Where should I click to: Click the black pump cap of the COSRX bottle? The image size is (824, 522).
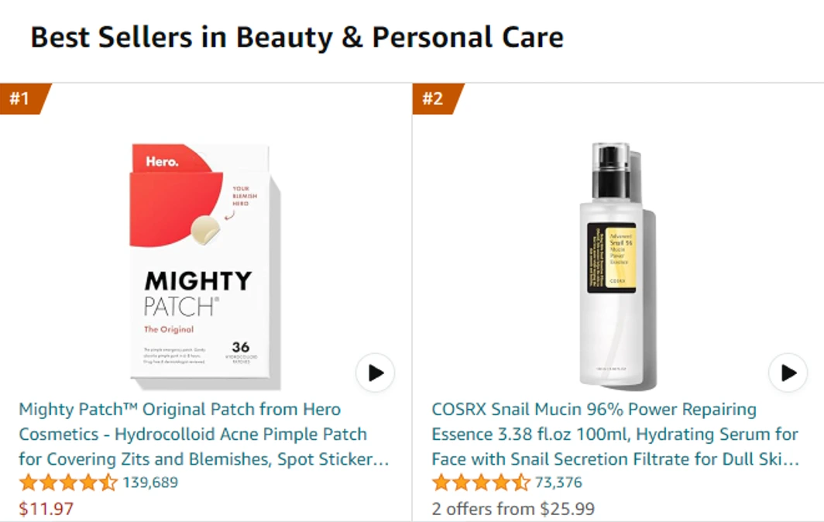click(x=611, y=173)
